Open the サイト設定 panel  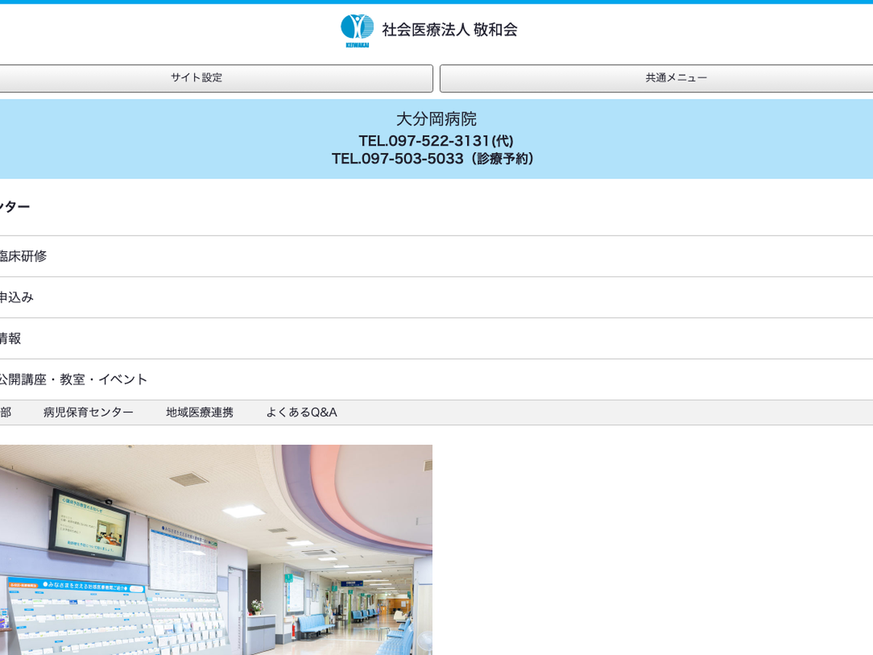point(196,78)
